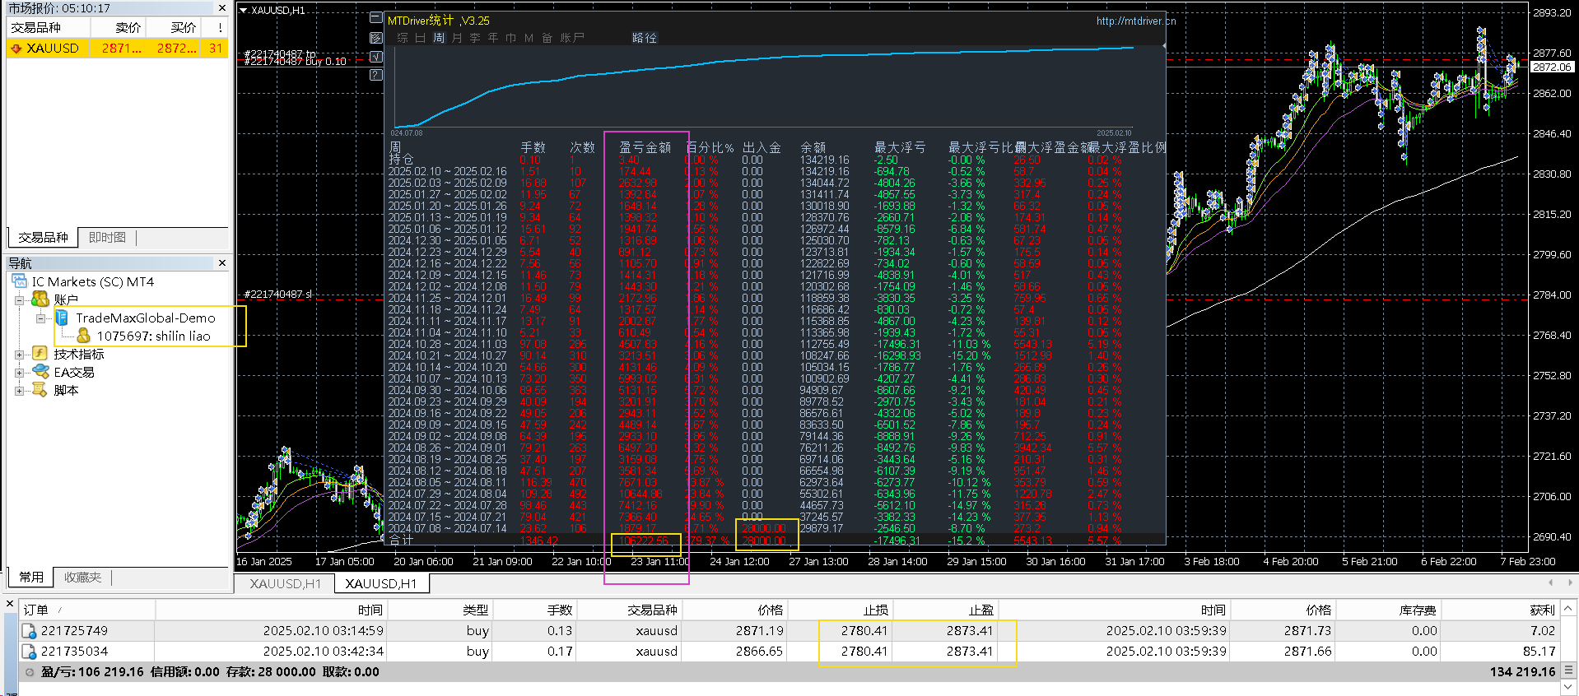The image size is (1579, 696).
Task: Toggle the MTDriver checkmark icon
Action: [376, 57]
